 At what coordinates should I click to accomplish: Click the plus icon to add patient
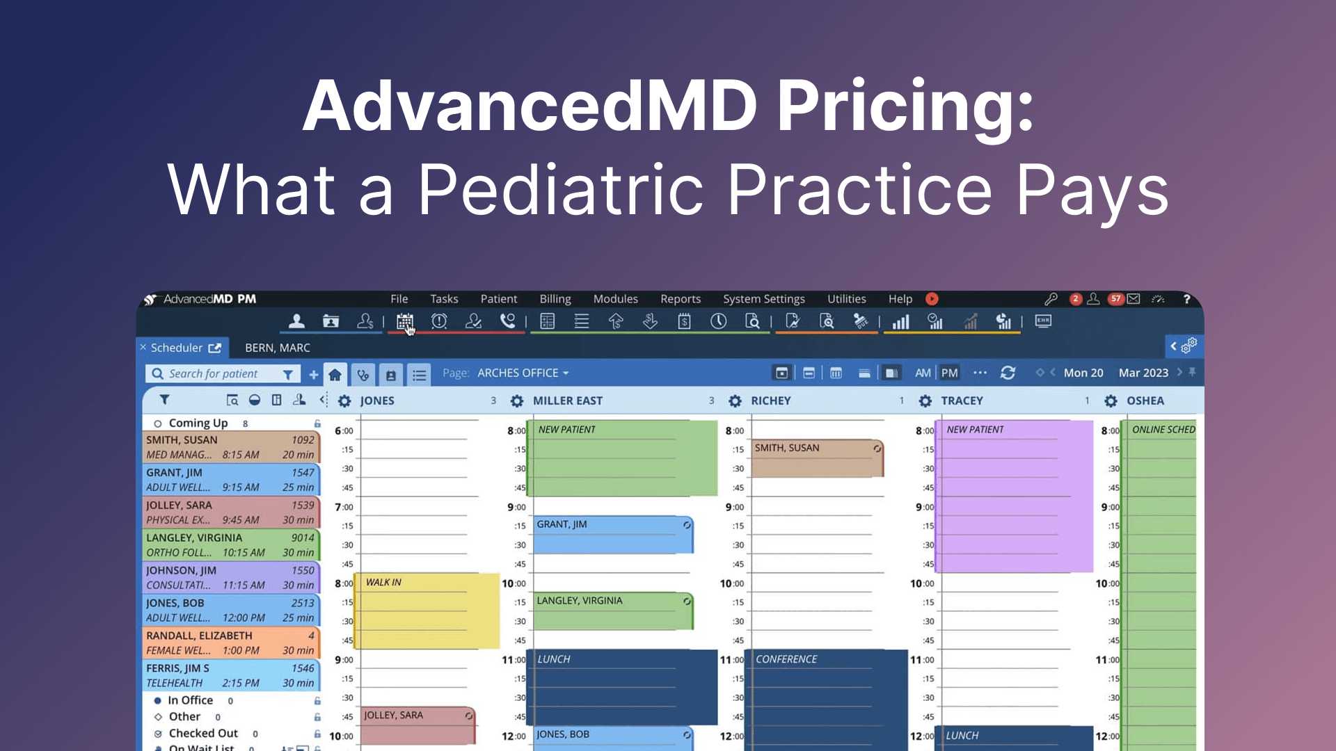click(314, 375)
